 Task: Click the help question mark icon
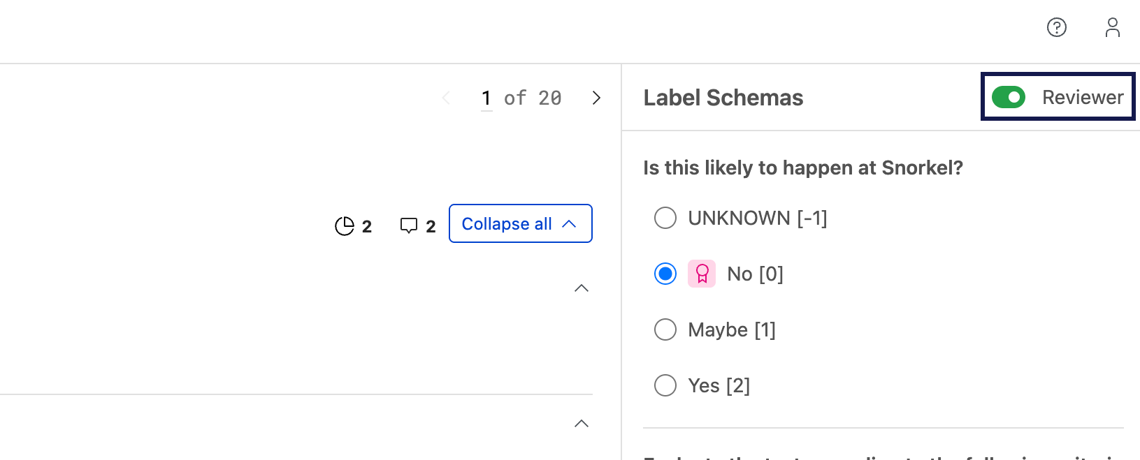1056,28
